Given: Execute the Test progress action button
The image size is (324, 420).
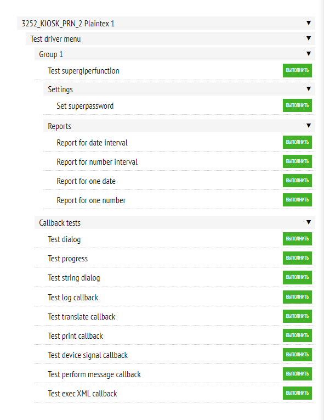Looking at the screenshot, I should click(x=297, y=258).
